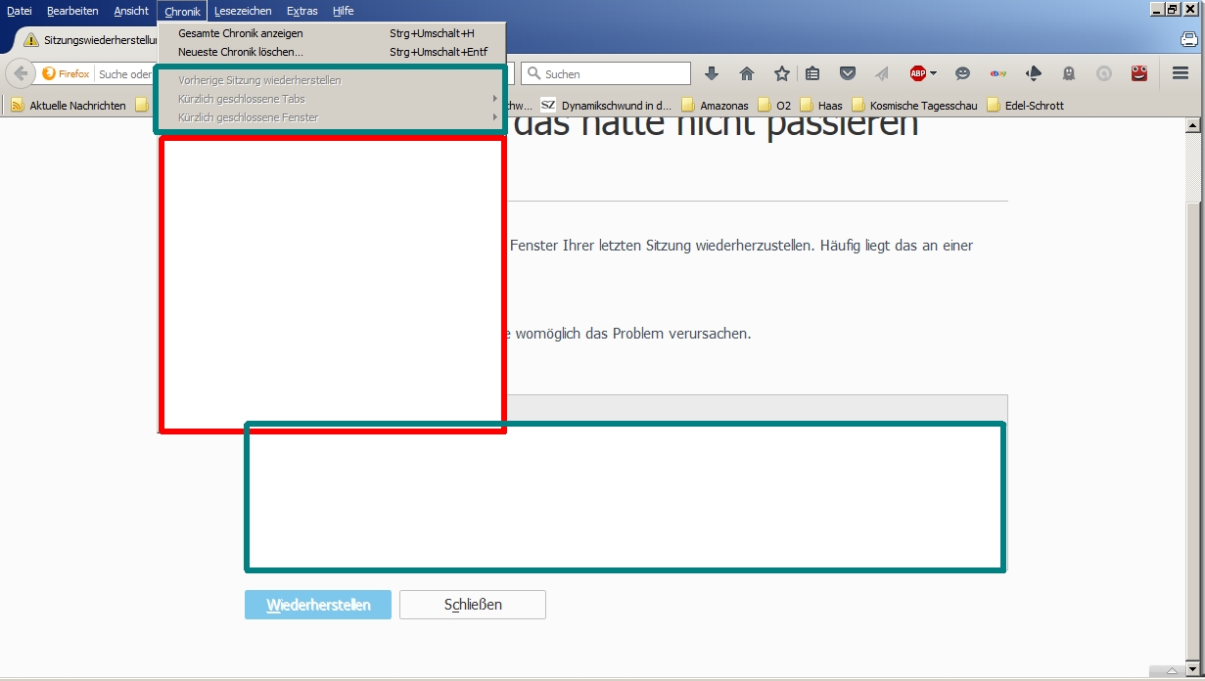Open the Downloads arrow icon
This screenshot has height=681, width=1205.
pyautogui.click(x=712, y=73)
